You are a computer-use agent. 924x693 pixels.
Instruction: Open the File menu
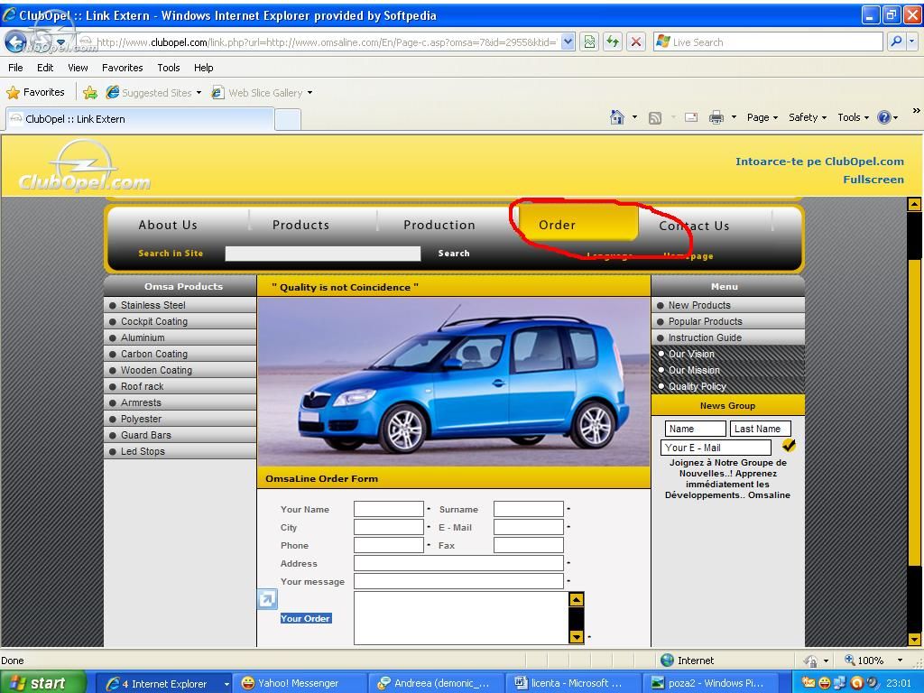[x=16, y=68]
